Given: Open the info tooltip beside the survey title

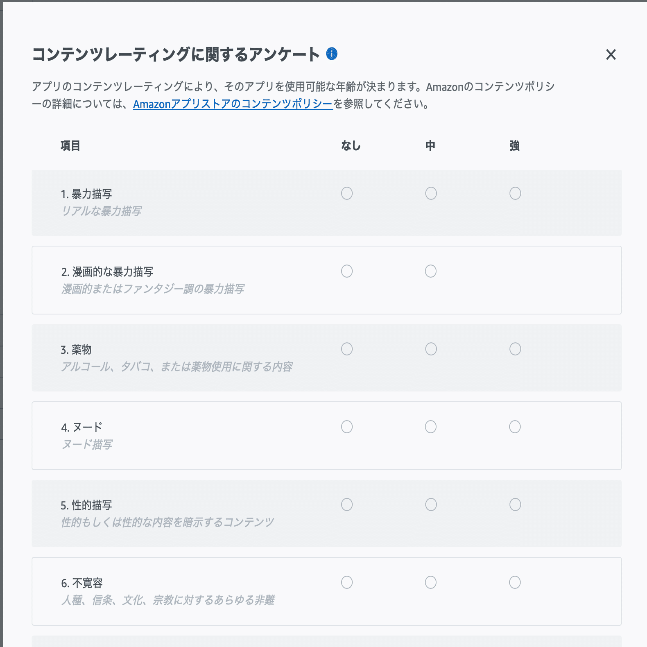Looking at the screenshot, I should tap(331, 54).
